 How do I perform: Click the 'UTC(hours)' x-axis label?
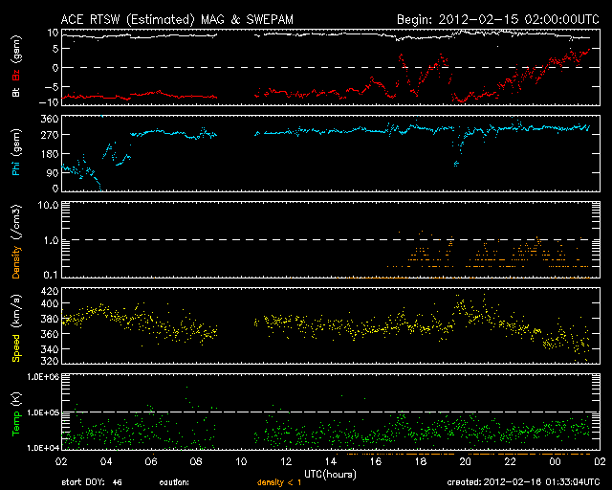330,475
